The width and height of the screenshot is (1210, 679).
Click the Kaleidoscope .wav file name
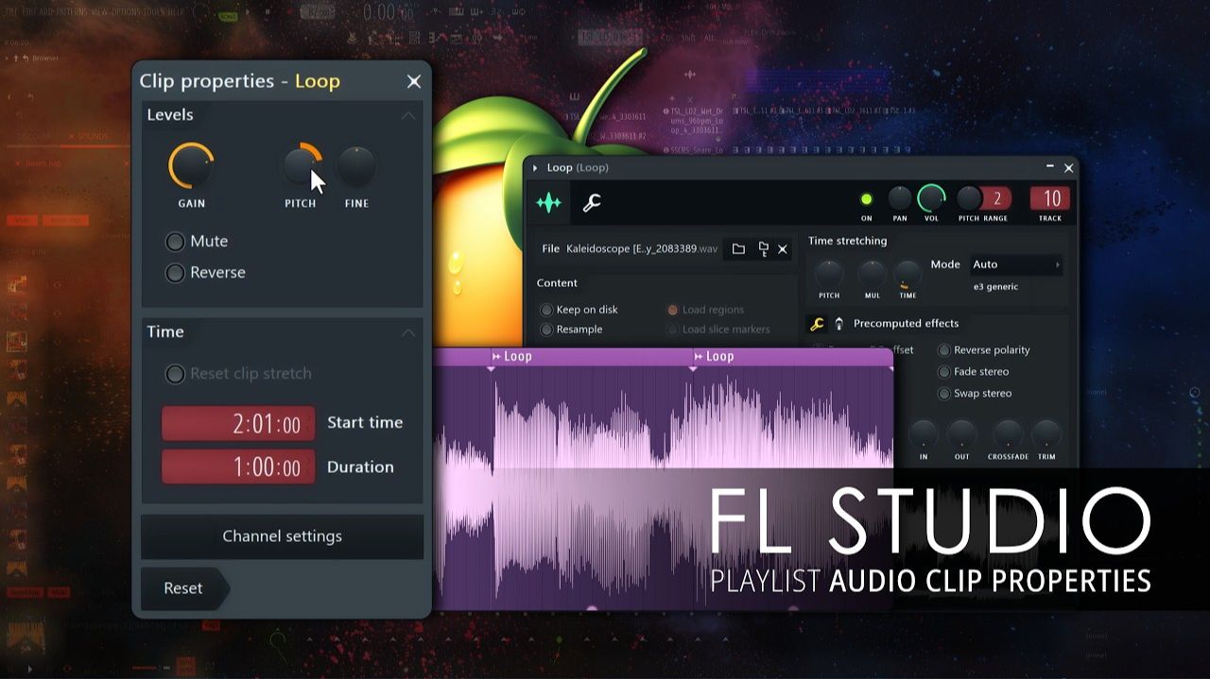[642, 249]
